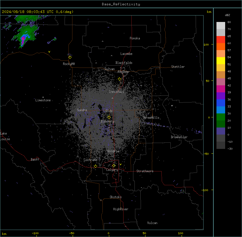Pick the red 60-65 dBZ legend swatch
242x237 pixels.
coord(221,39)
